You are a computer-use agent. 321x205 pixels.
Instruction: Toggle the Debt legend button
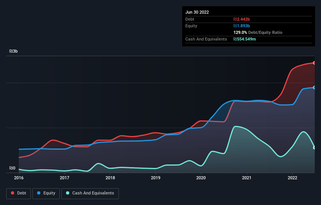18,193
